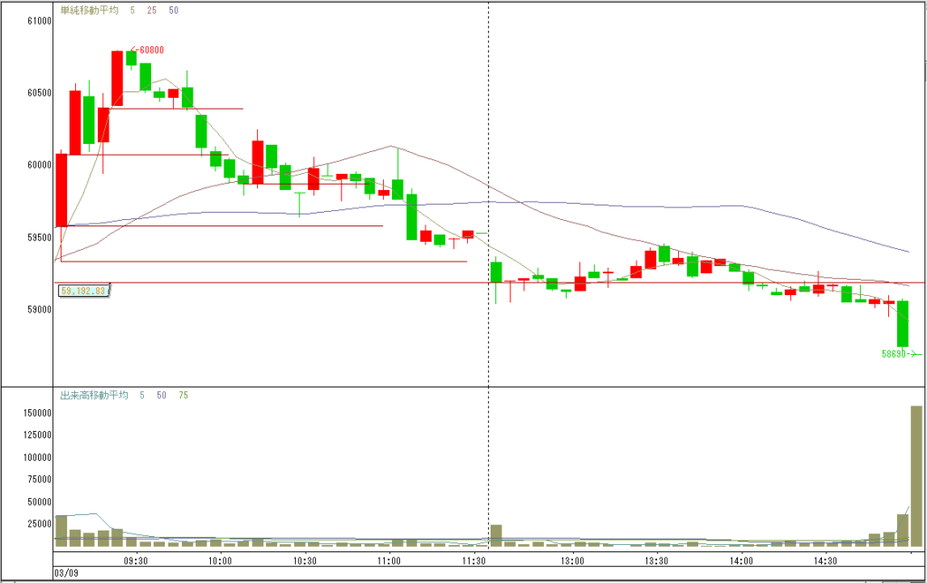Click the 14:30 time axis label
This screenshot has height=583, width=927.
(826, 560)
